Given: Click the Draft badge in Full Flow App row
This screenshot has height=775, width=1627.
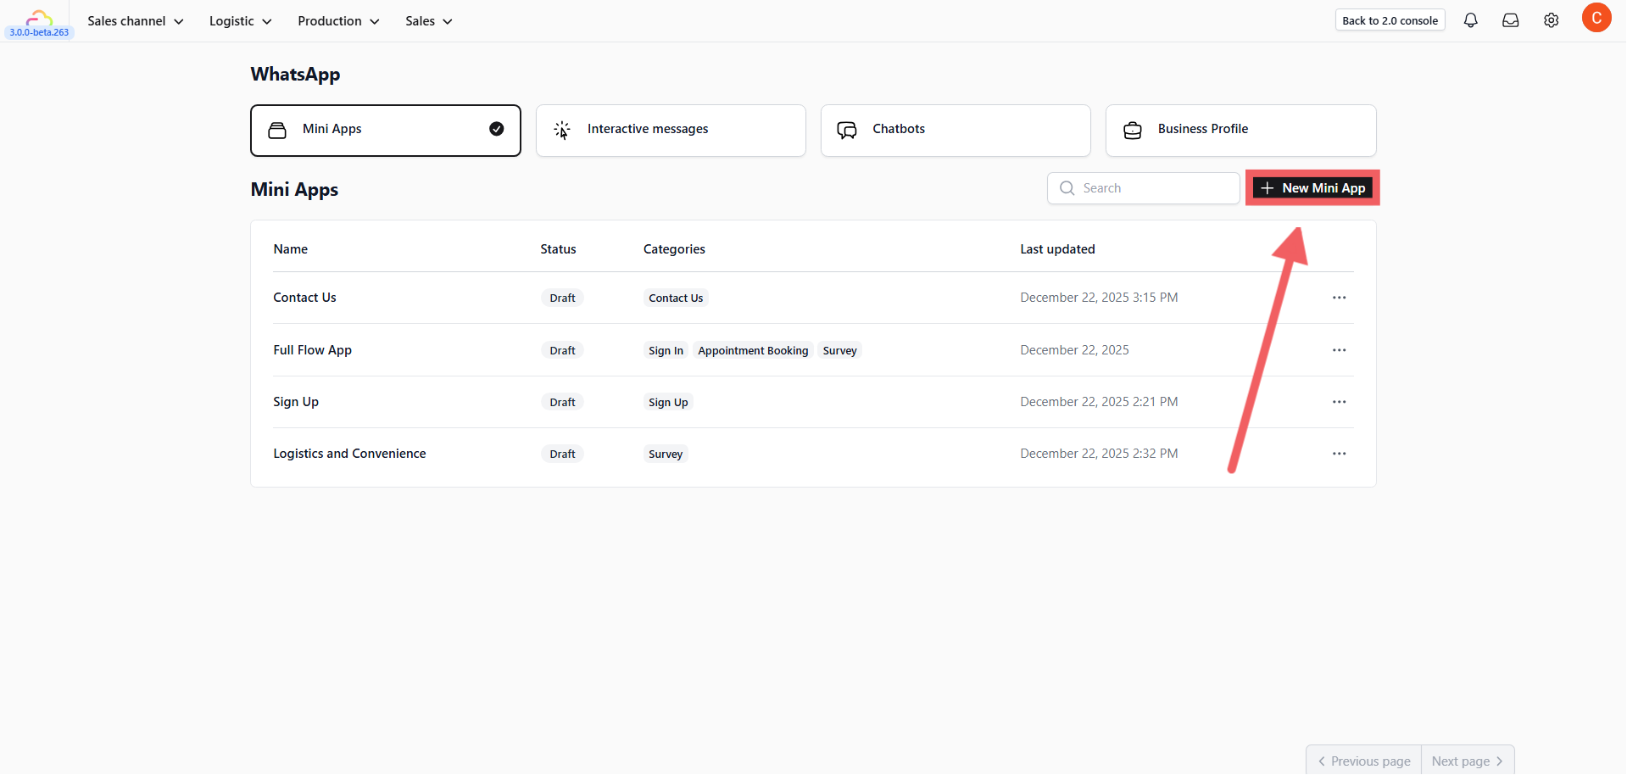Looking at the screenshot, I should pos(562,351).
